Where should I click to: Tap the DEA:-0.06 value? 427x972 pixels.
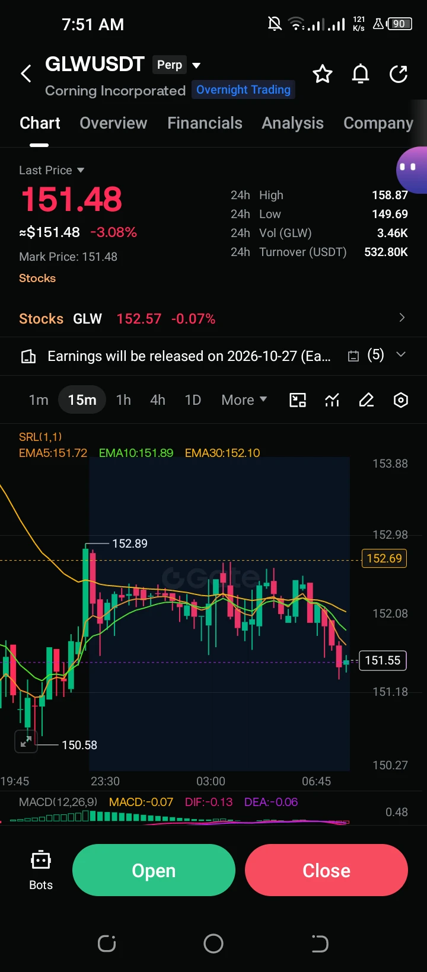click(x=271, y=802)
